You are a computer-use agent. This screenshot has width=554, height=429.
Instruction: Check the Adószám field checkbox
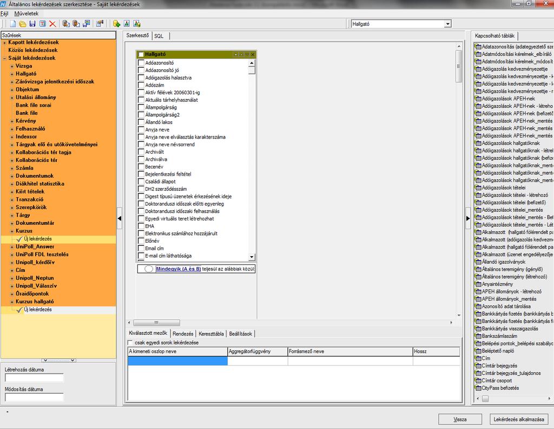coord(141,85)
